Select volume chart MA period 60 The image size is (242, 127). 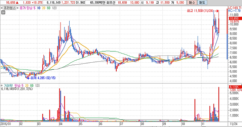(x=32, y=85)
